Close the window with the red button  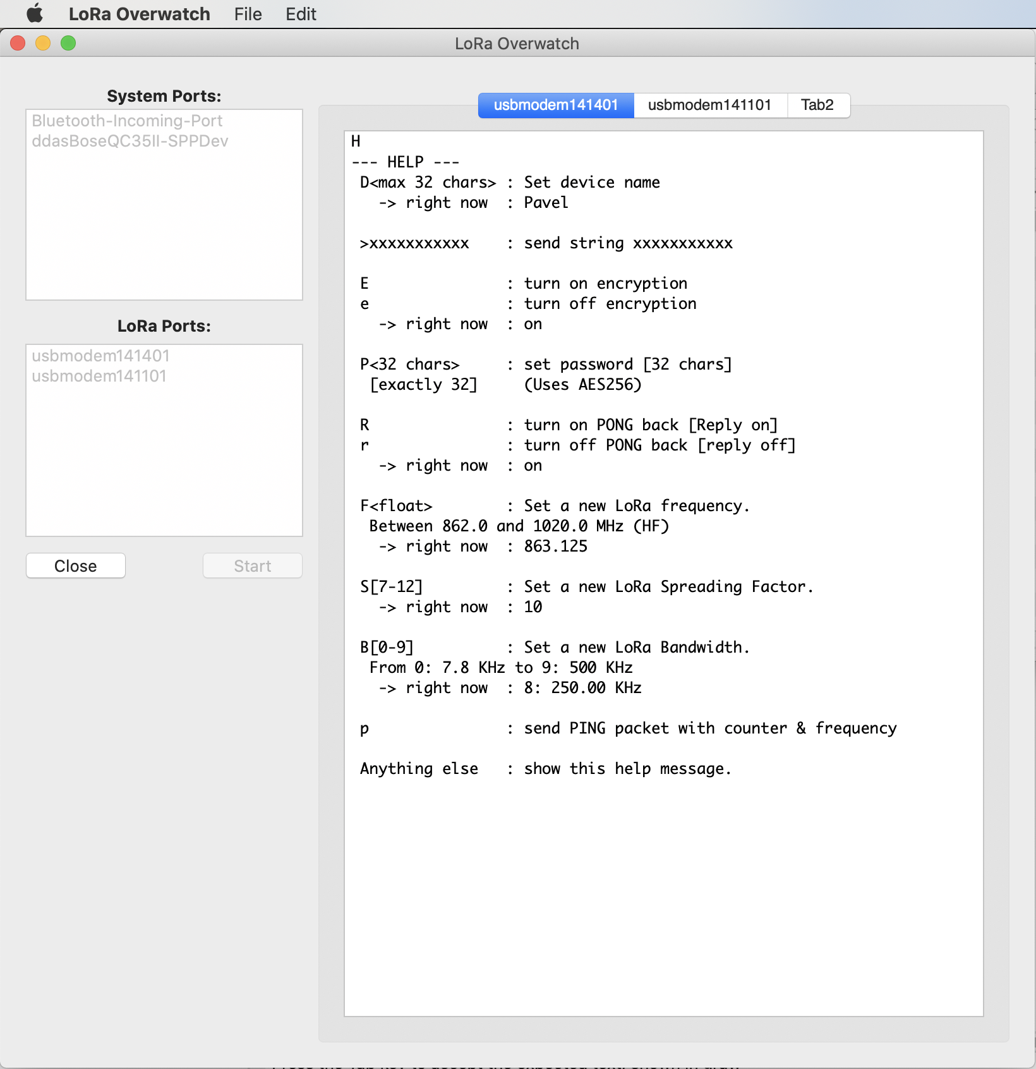point(18,43)
